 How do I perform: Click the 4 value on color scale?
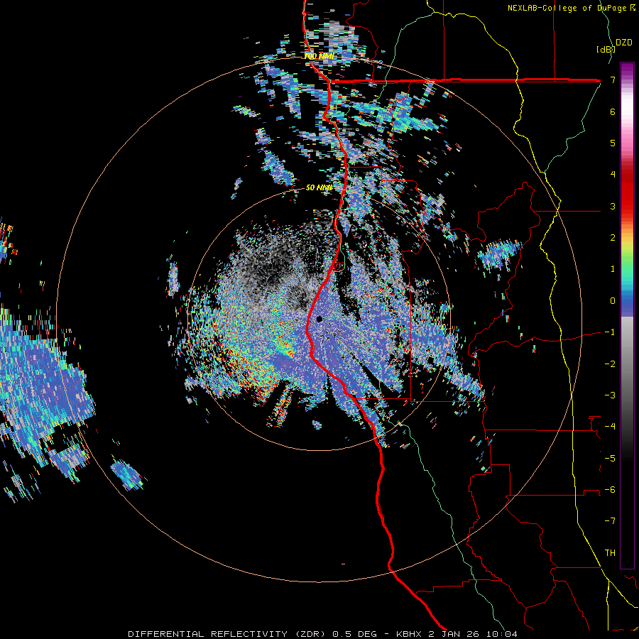(613, 175)
